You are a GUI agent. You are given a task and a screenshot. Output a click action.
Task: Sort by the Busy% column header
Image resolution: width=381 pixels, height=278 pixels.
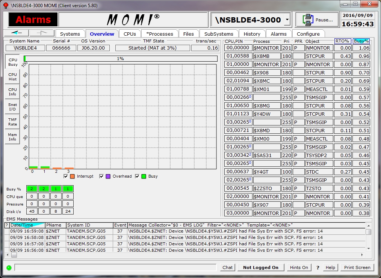361,41
